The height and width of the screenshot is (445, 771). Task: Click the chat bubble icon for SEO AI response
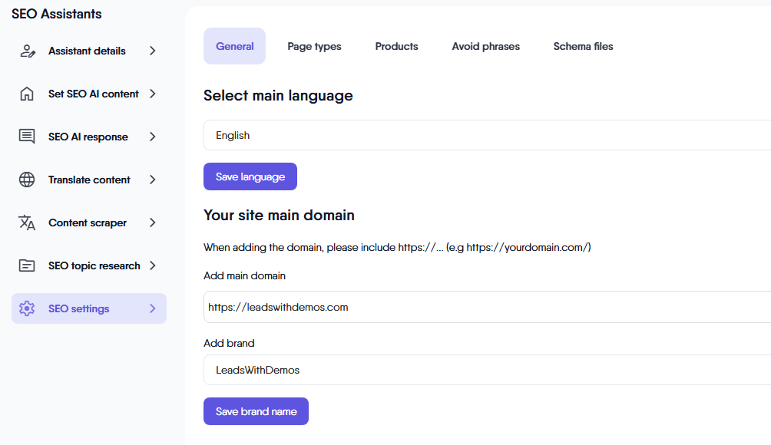pyautogui.click(x=27, y=137)
